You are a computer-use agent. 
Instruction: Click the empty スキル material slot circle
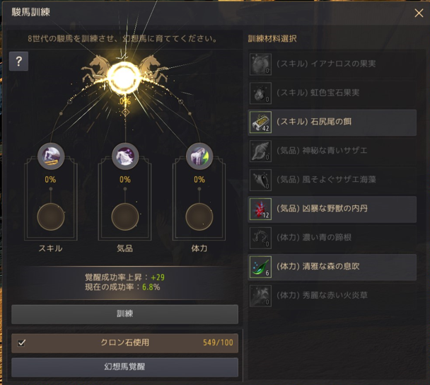51,217
